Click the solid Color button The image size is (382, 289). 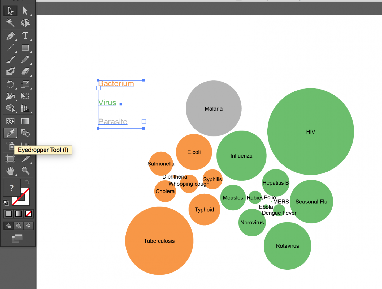pyautogui.click(x=8, y=214)
